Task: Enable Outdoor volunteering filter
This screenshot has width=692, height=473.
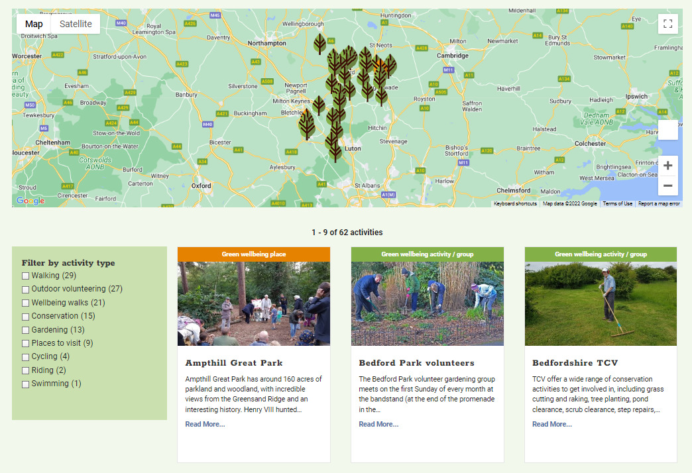Action: click(26, 289)
